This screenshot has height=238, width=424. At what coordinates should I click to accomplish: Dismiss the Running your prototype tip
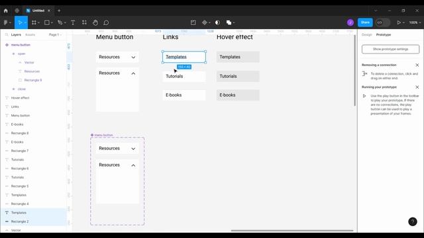pyautogui.click(x=417, y=87)
